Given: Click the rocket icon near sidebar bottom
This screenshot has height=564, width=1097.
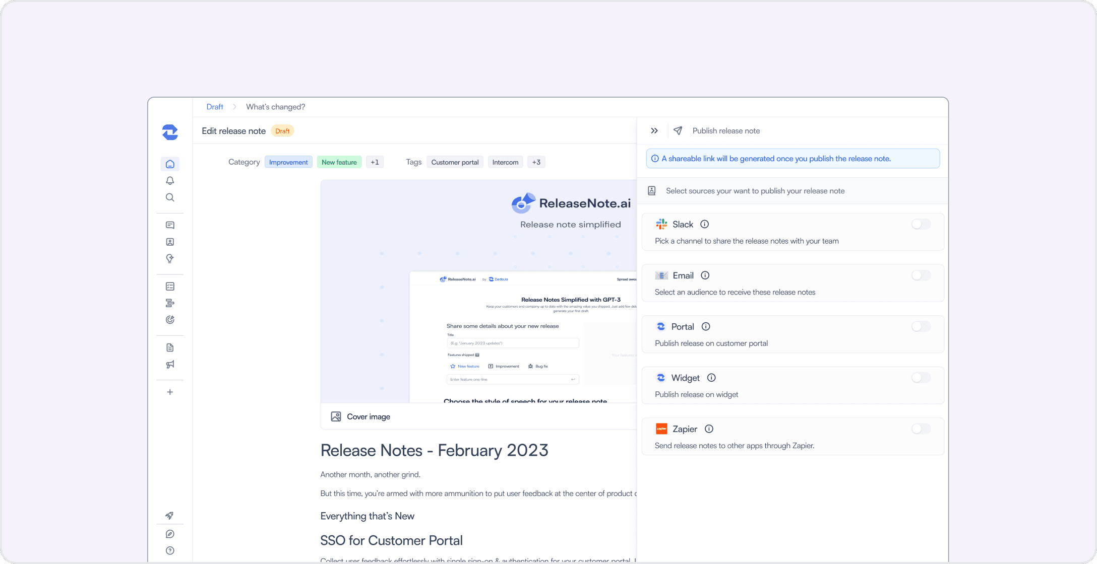Looking at the screenshot, I should click(x=170, y=516).
